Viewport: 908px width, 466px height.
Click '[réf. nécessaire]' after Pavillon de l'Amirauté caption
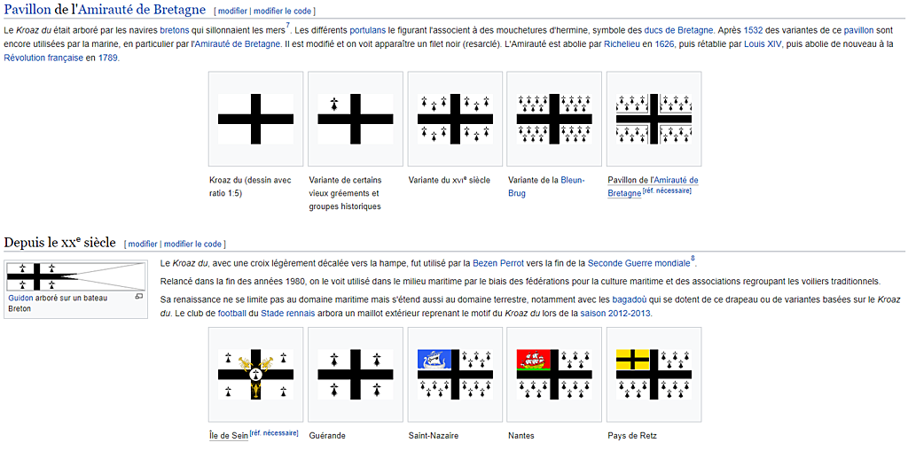click(667, 191)
